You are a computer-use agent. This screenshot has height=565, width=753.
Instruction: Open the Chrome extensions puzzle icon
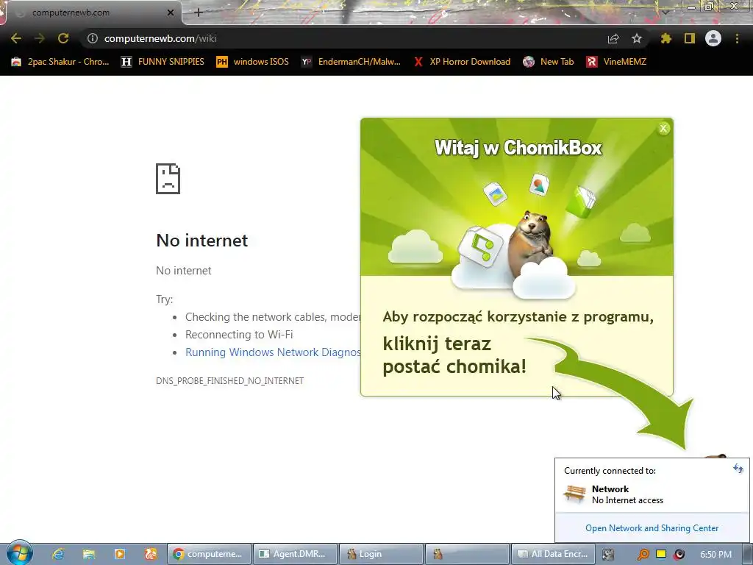[x=666, y=38]
